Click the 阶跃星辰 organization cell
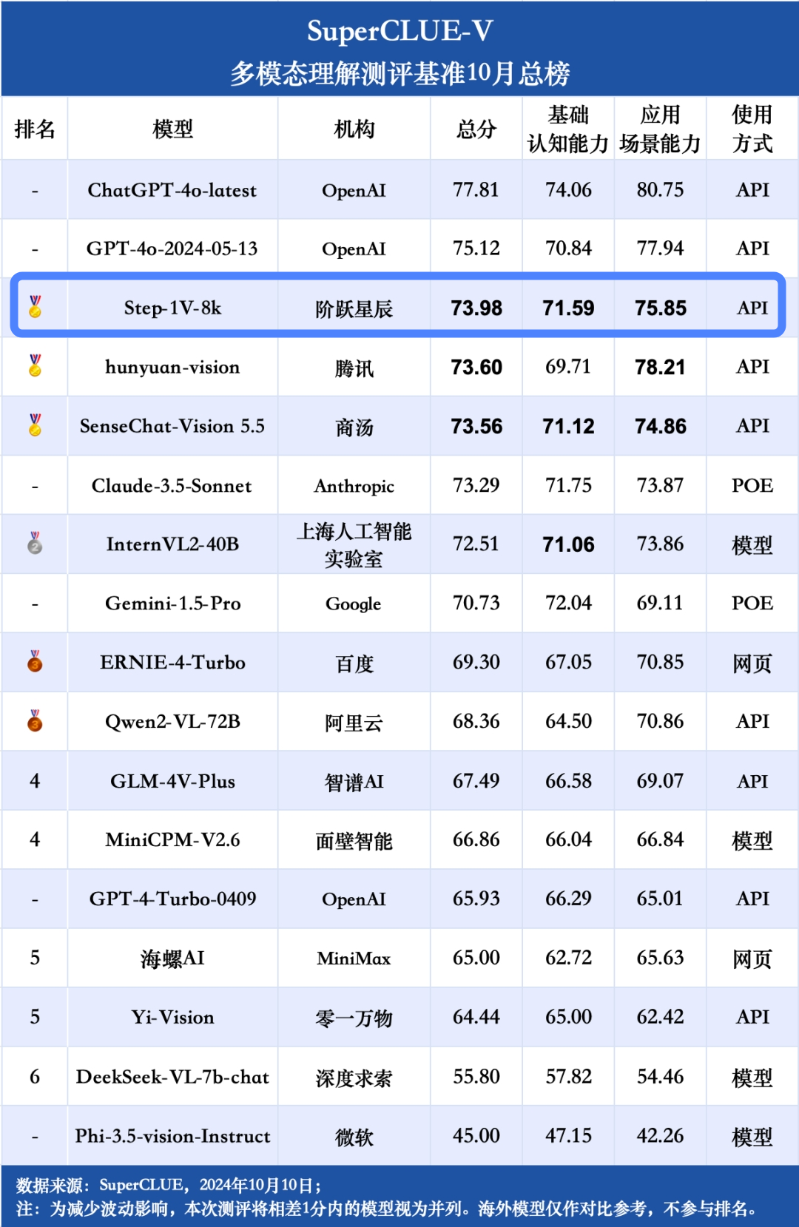Viewport: 799px width, 1227px height. pos(354,308)
